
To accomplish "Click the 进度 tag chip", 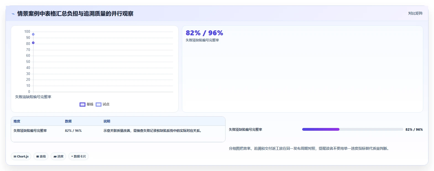I will [x=58, y=156].
